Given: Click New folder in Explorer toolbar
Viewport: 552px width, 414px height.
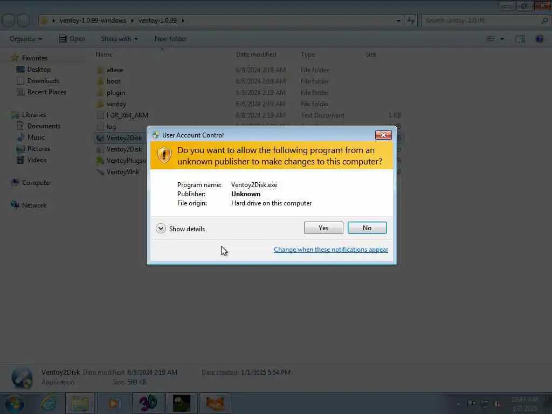Looking at the screenshot, I should tap(170, 39).
